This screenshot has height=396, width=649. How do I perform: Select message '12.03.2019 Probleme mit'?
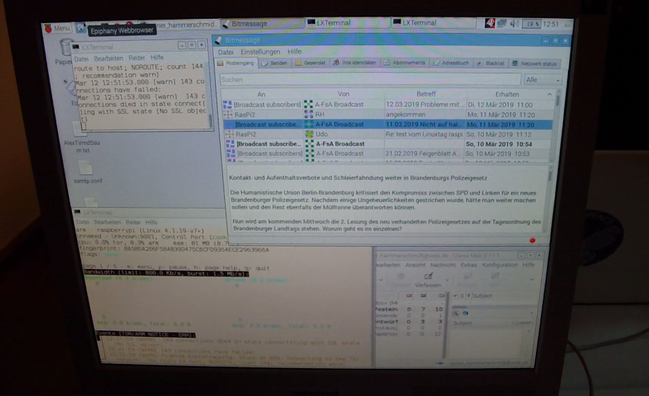pos(387,105)
